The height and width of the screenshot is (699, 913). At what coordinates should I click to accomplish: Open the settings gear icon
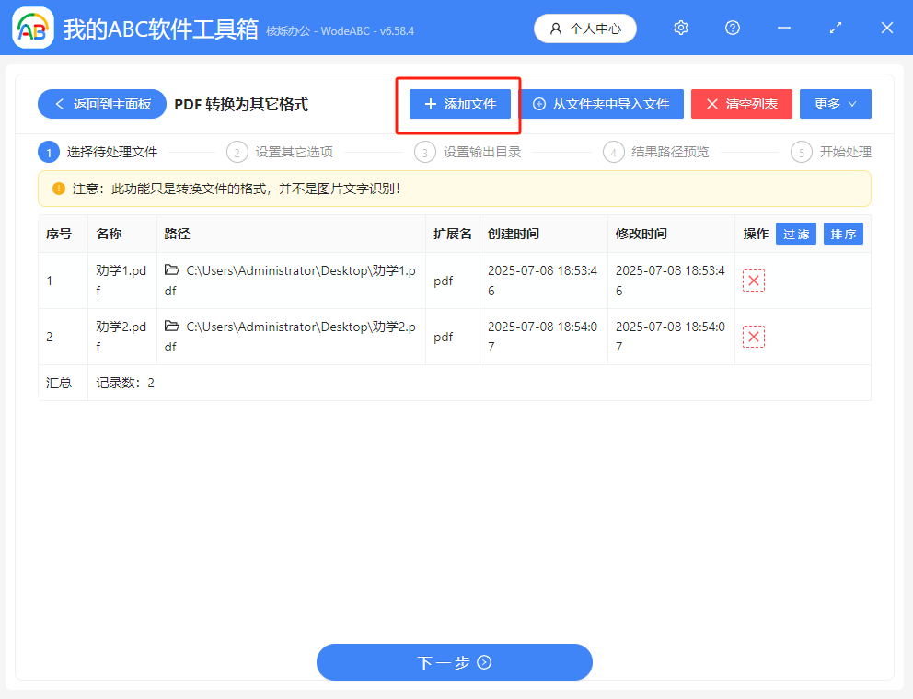(681, 28)
